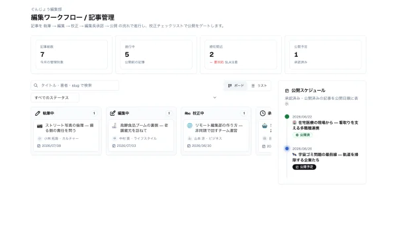Click the emoji on the partially visible fourth-column card
Viewport: 397px width, 248px height.
point(265,126)
